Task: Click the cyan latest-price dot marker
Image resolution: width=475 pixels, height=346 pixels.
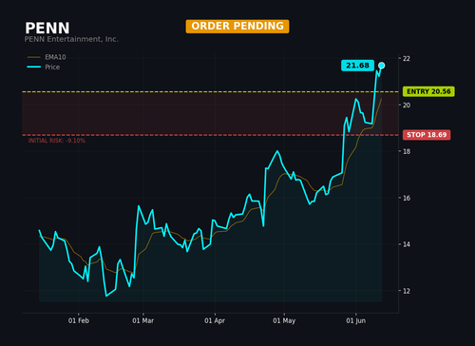Action: (382, 66)
